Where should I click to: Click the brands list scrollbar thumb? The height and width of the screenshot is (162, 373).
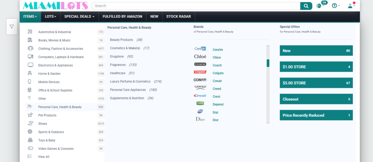point(268,63)
